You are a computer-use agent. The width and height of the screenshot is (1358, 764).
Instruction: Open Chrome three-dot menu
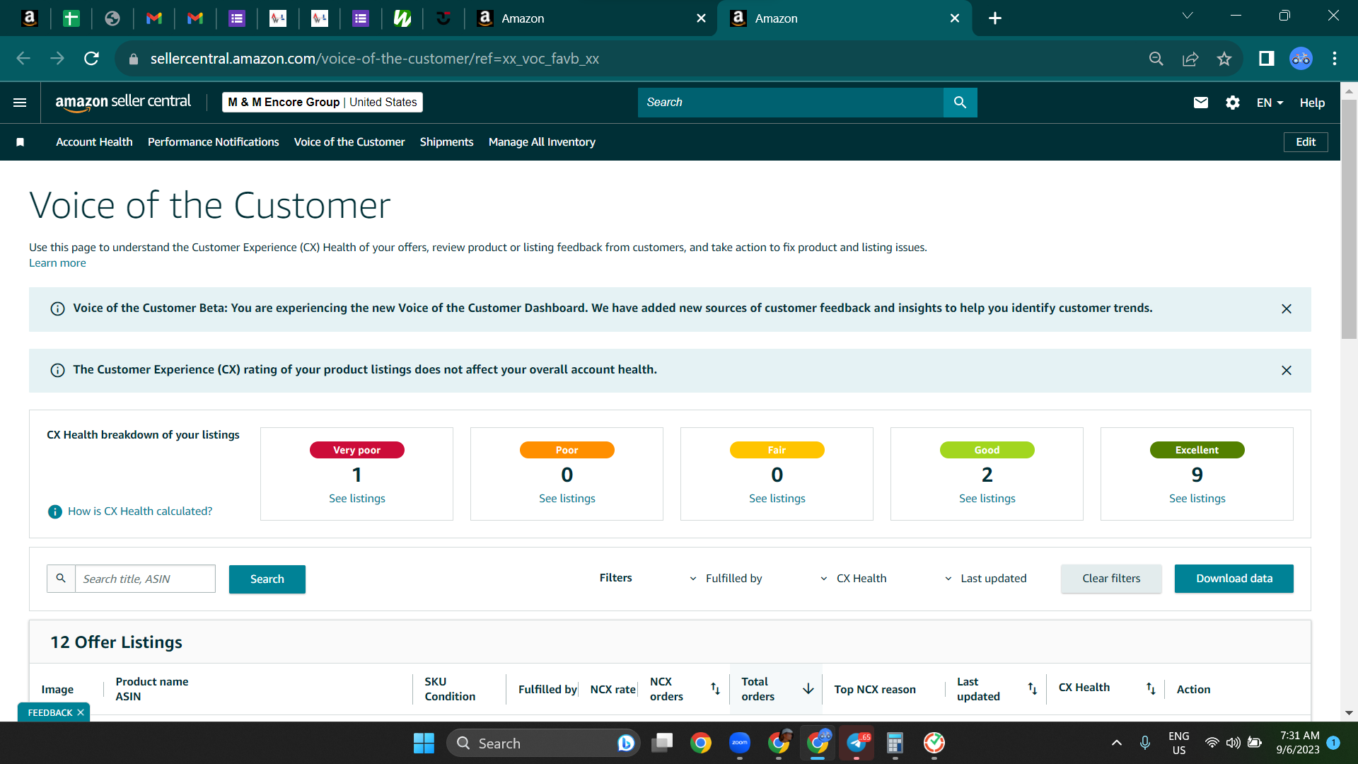[x=1335, y=59]
